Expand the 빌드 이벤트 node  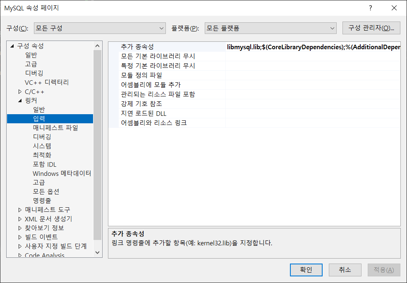(x=20, y=237)
